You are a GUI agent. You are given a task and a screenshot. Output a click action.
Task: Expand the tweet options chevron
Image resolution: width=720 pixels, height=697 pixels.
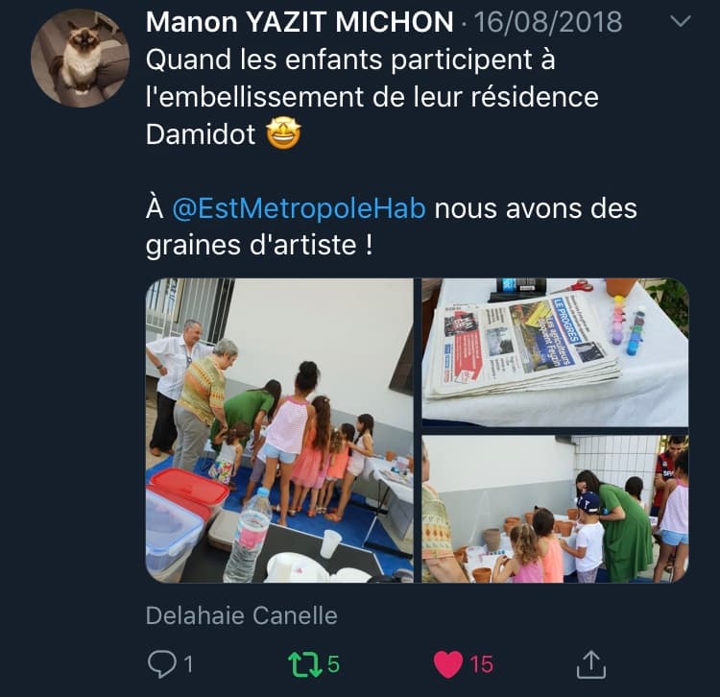coord(681,21)
